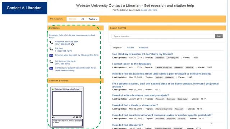Open Contact your subject liaison librarian link
This screenshot has height=129, width=230.
pyautogui.click(x=76, y=69)
